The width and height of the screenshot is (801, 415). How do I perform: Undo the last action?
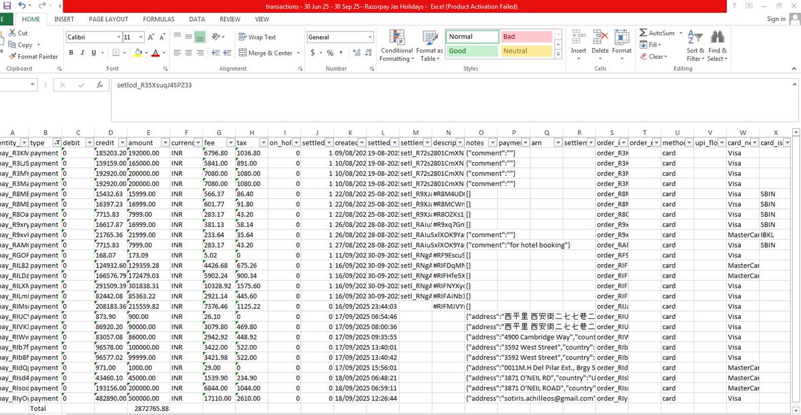[x=23, y=6]
